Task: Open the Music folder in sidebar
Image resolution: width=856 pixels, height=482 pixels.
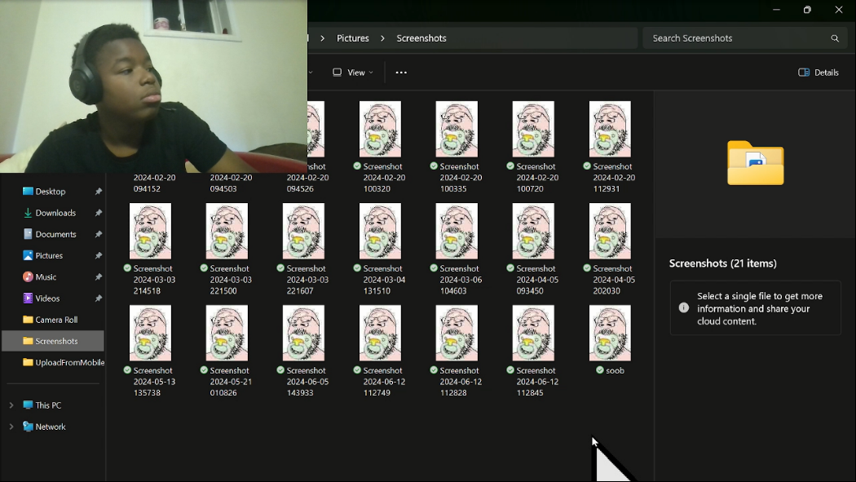Action: click(x=46, y=277)
